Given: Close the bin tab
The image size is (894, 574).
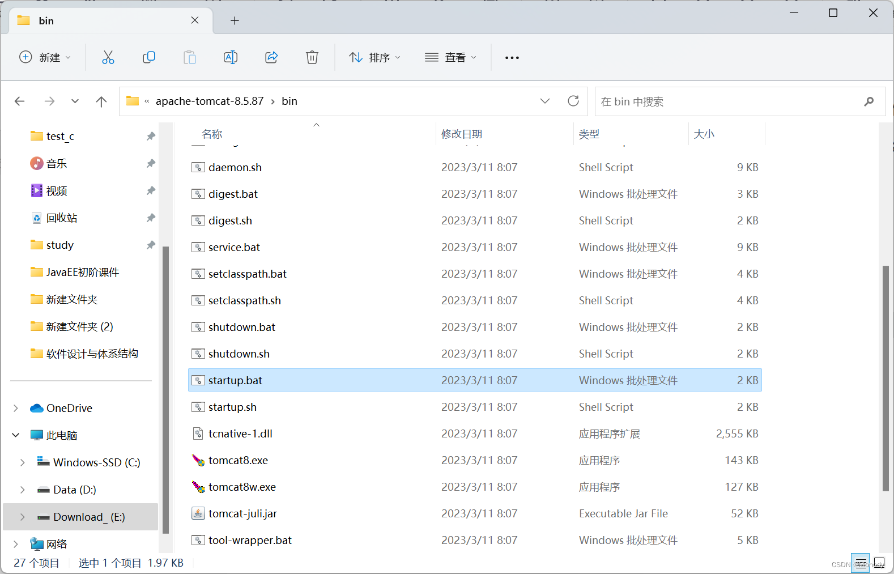Looking at the screenshot, I should coord(195,20).
